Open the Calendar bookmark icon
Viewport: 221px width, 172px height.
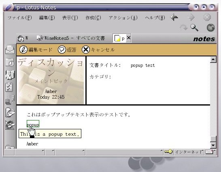(x=10, y=62)
